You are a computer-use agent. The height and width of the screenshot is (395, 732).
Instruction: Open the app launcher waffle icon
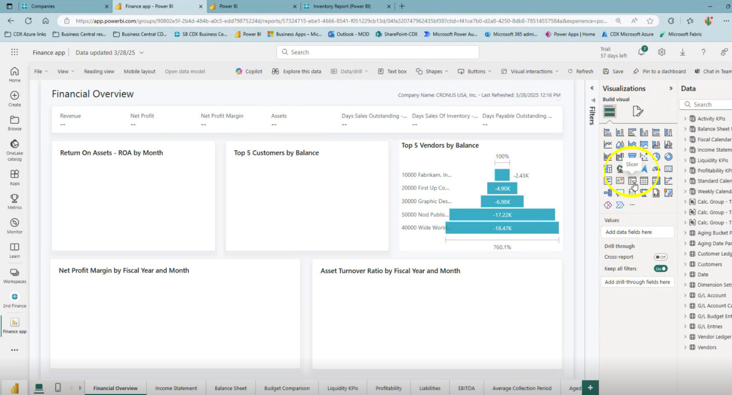point(14,52)
